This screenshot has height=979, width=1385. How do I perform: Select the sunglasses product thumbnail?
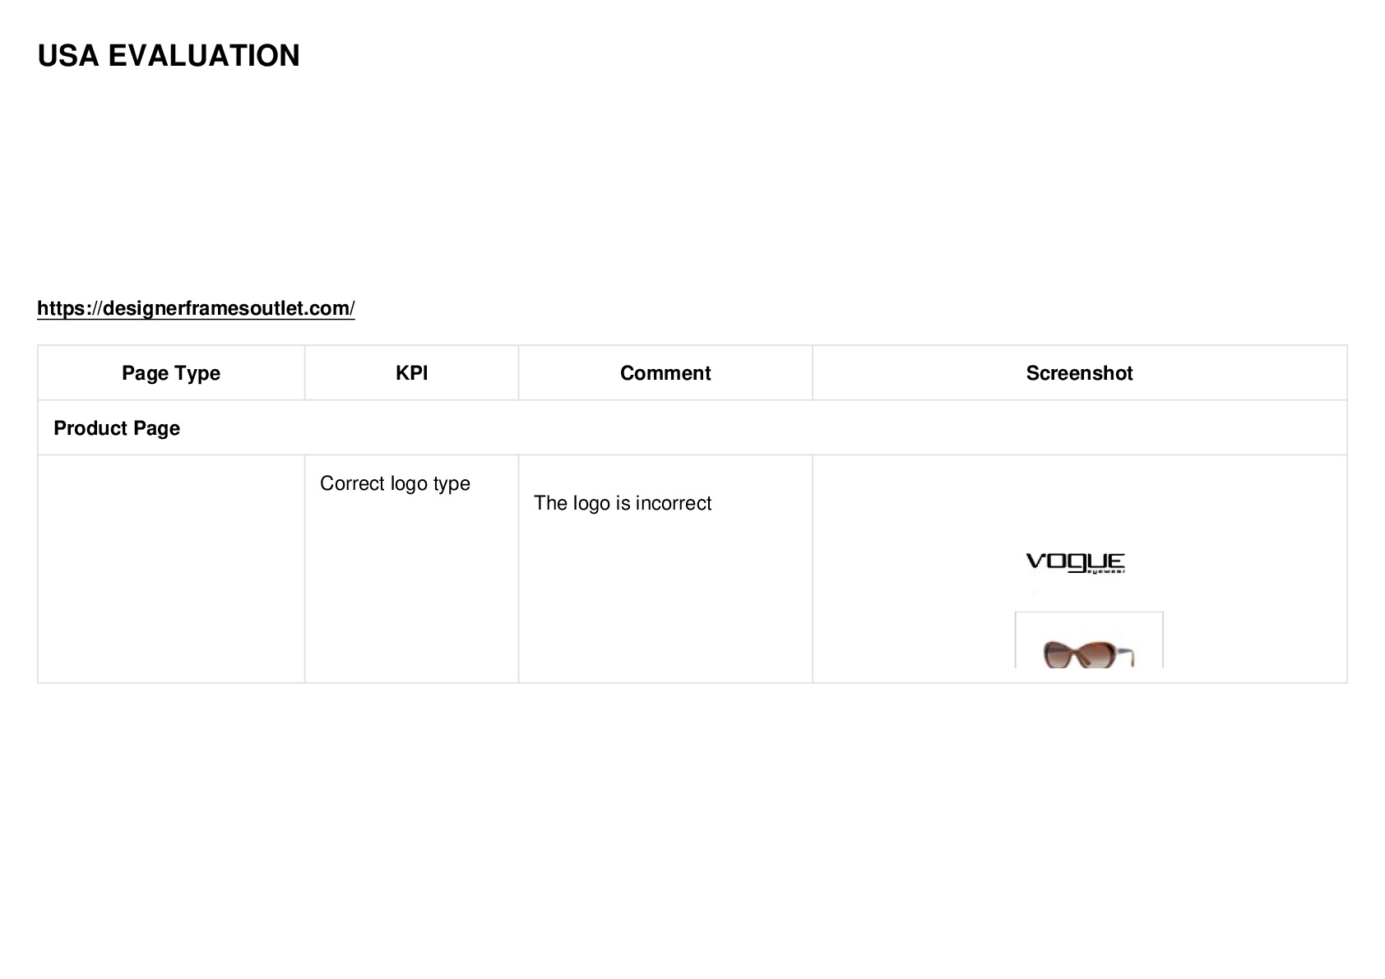[1089, 640]
